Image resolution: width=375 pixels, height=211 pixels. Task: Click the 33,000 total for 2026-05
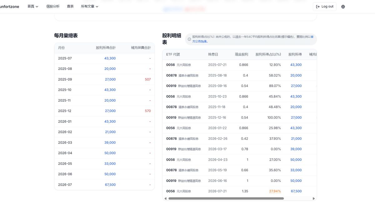coord(110,164)
